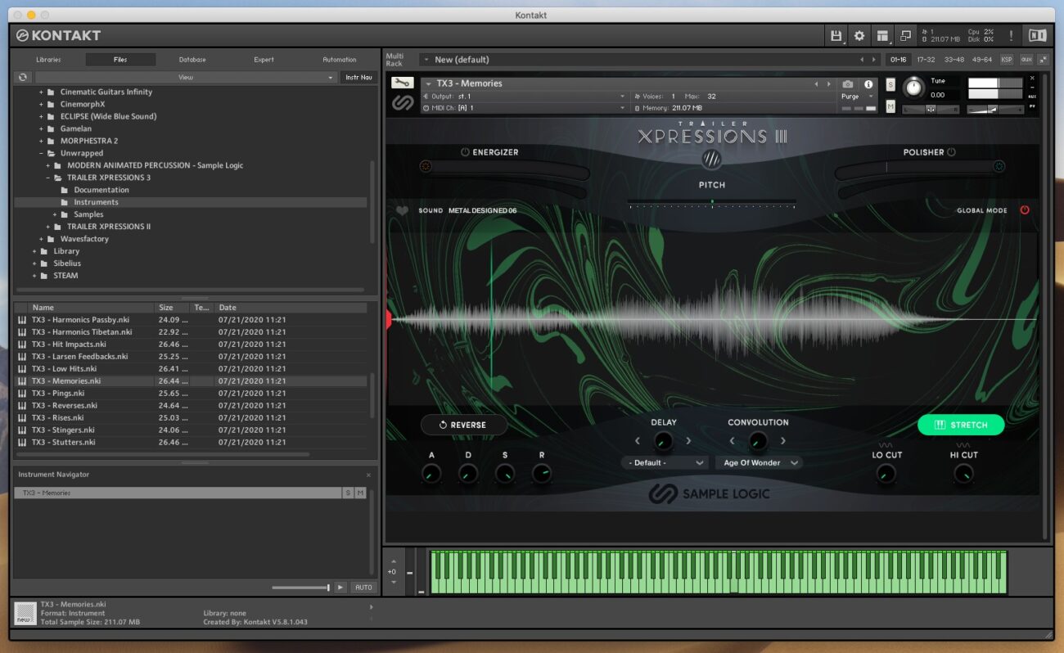The image size is (1064, 653).
Task: Select TX3 - Stingers.nki file
Action: [x=63, y=430]
